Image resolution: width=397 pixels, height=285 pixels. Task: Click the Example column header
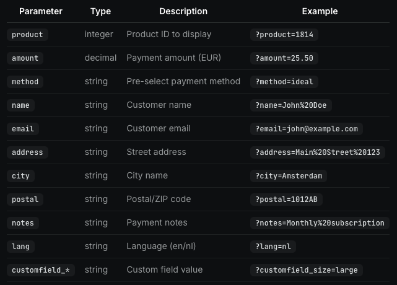click(x=320, y=11)
